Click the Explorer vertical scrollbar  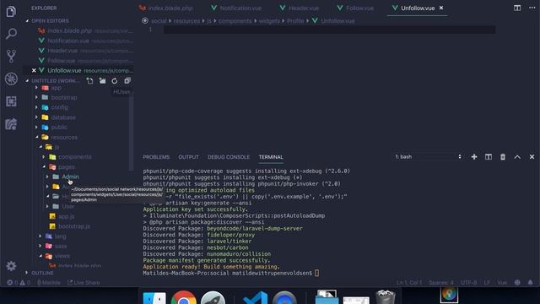(131, 133)
